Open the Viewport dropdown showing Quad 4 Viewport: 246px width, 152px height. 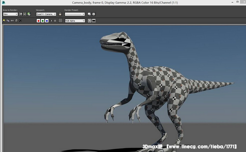coord(46,14)
